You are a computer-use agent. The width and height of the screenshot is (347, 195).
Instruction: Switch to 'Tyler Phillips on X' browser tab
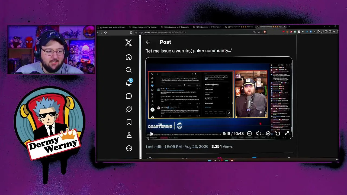144,27
